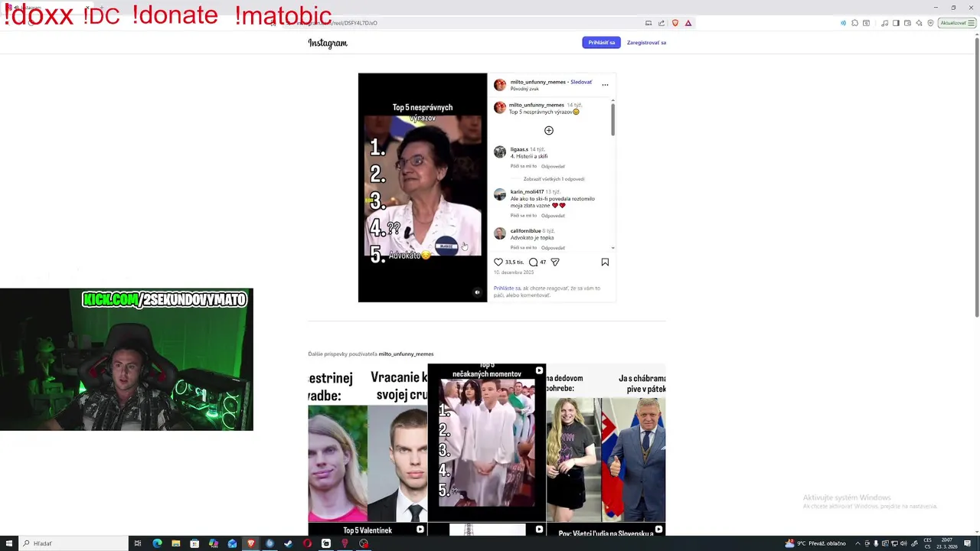Follow the account via Sledovať link
This screenshot has height=551, width=980.
click(x=581, y=82)
